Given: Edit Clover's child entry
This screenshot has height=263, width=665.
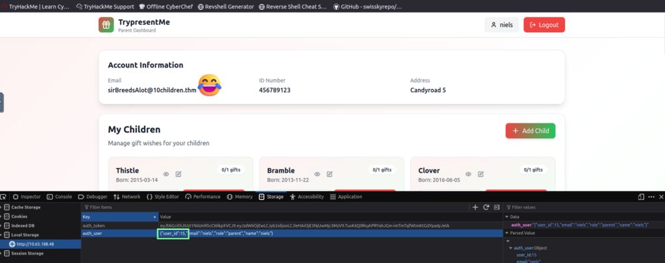Looking at the screenshot, I should click(x=481, y=174).
